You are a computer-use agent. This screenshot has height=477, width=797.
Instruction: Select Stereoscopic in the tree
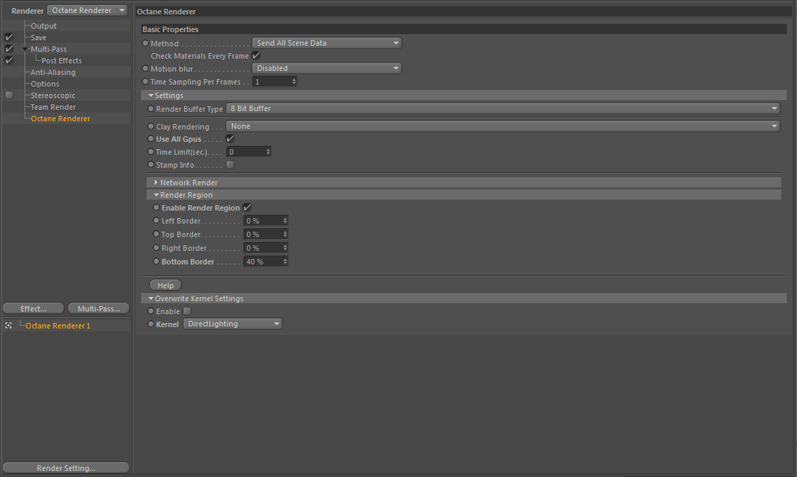click(53, 95)
